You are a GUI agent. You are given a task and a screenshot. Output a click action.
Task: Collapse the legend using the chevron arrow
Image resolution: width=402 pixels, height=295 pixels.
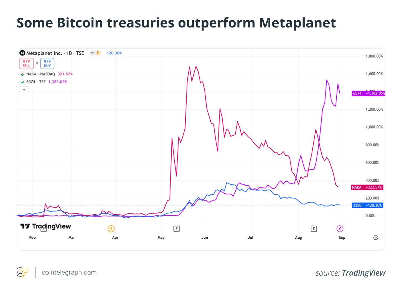pos(24,89)
